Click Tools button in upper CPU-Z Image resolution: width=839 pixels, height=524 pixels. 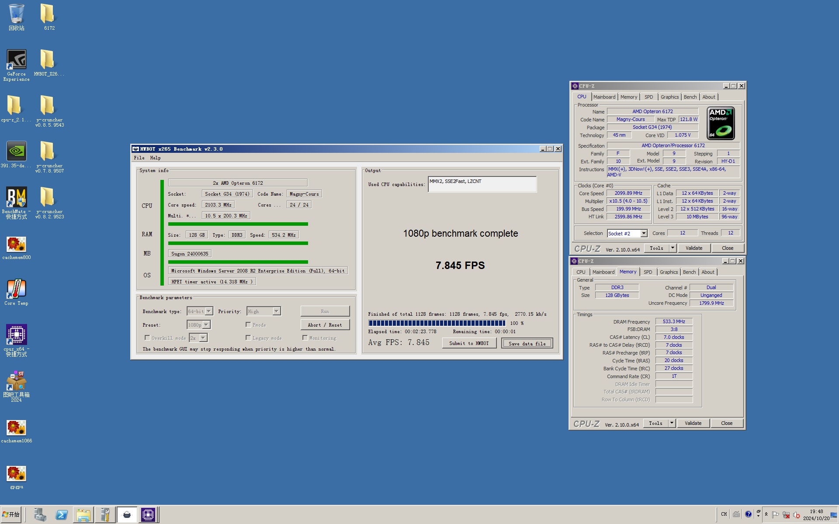coord(656,248)
